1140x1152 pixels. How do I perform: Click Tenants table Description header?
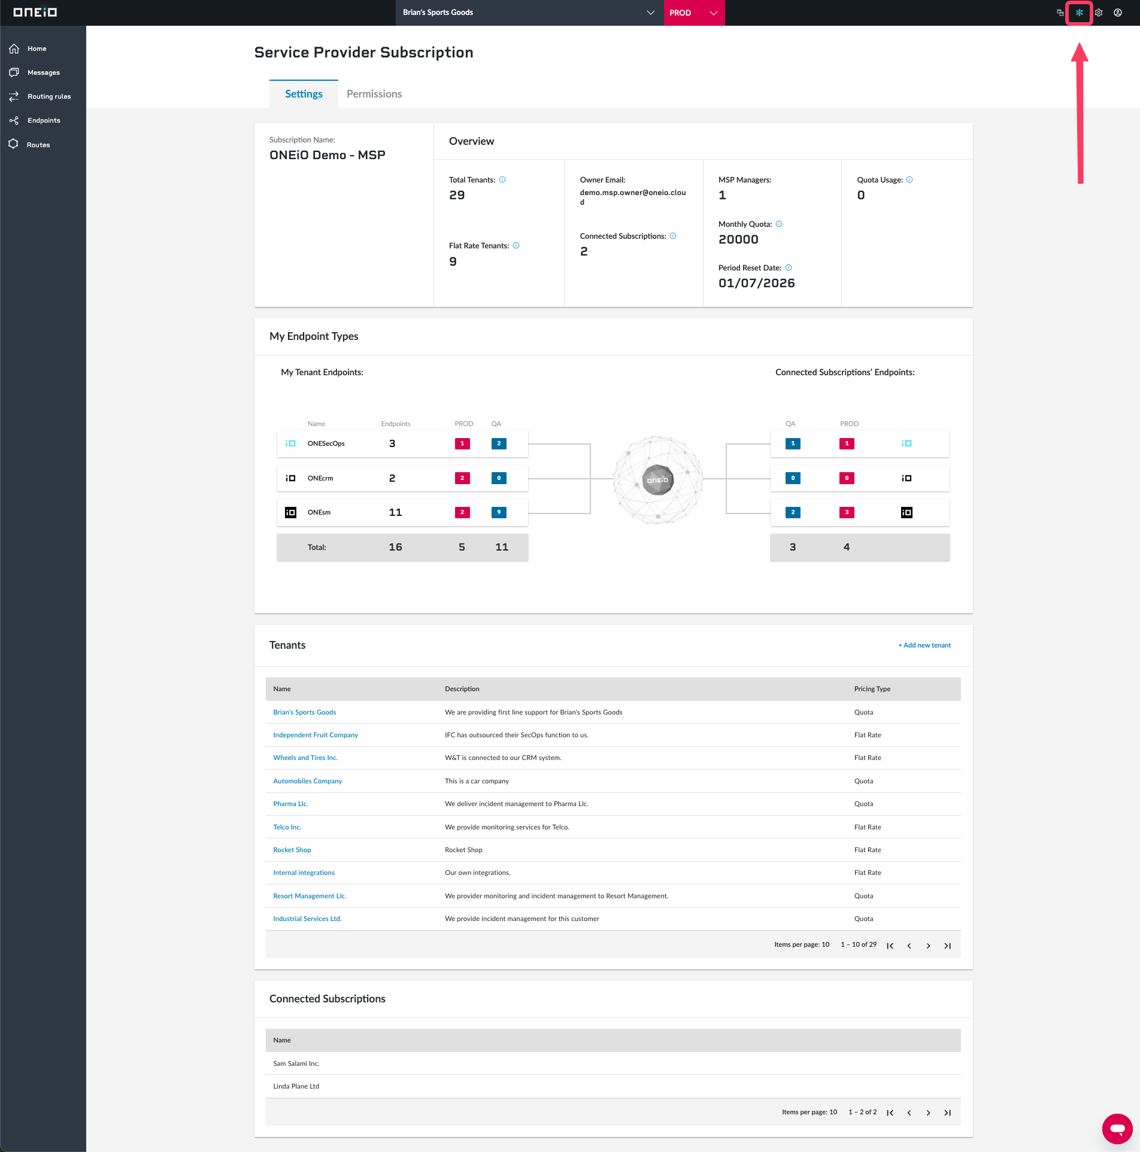[x=462, y=689]
